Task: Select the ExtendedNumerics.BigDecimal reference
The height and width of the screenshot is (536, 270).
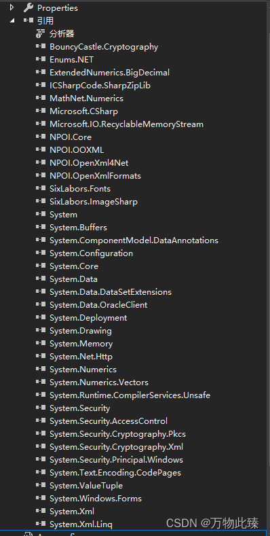Action: click(110, 73)
